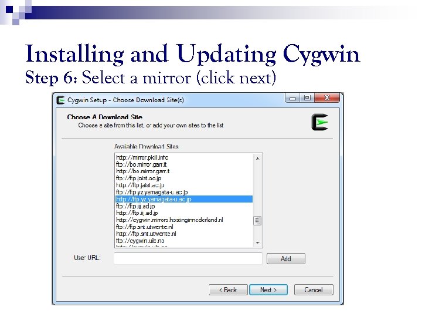Click the User URL input field
Screen dimensions: 422x317
point(188,258)
